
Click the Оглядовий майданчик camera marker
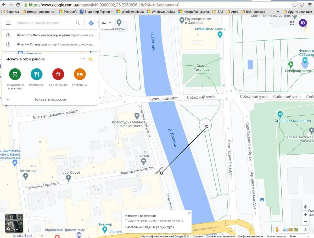pyautogui.click(x=280, y=114)
